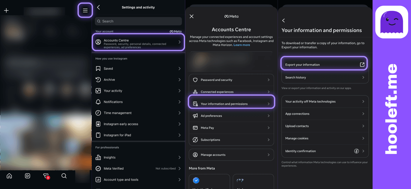This screenshot has width=411, height=189.
Task: Open App connections chevron
Action: (363, 114)
